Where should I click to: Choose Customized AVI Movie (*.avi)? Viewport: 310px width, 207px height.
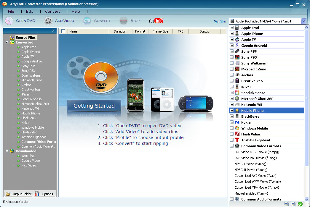pos(255,176)
